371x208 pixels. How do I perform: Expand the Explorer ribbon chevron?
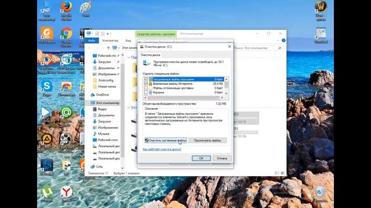click(x=278, y=40)
